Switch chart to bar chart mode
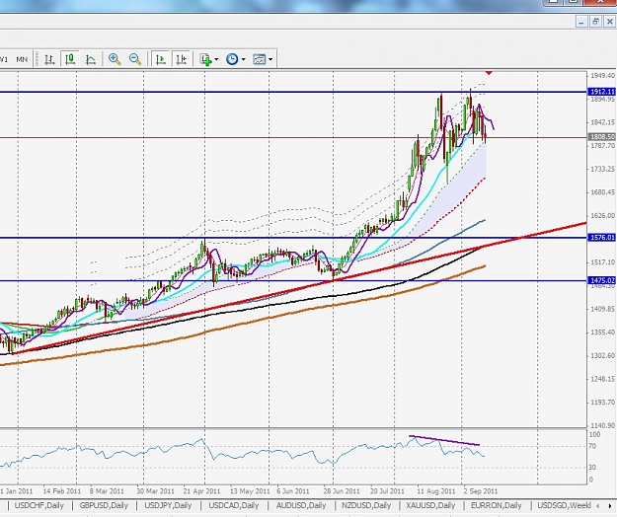This screenshot has width=617, height=517. (49, 59)
